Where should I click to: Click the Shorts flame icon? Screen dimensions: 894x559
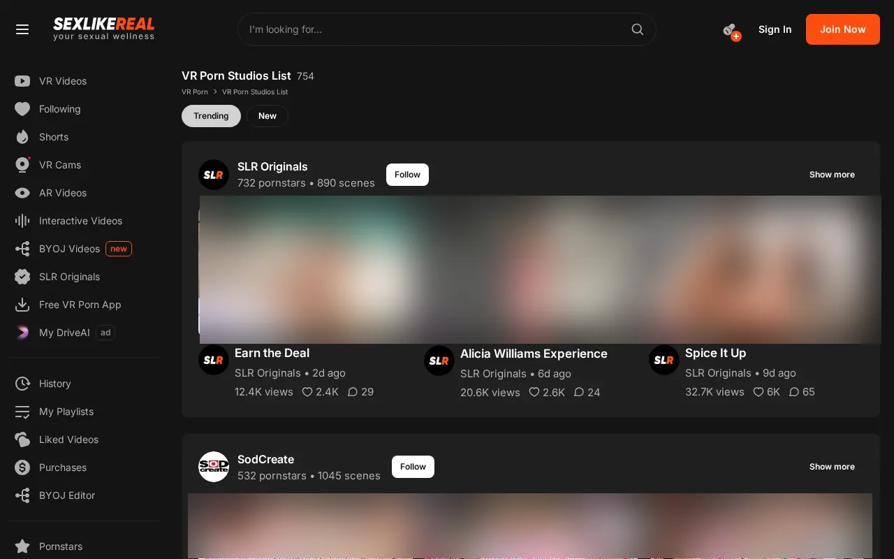click(22, 137)
